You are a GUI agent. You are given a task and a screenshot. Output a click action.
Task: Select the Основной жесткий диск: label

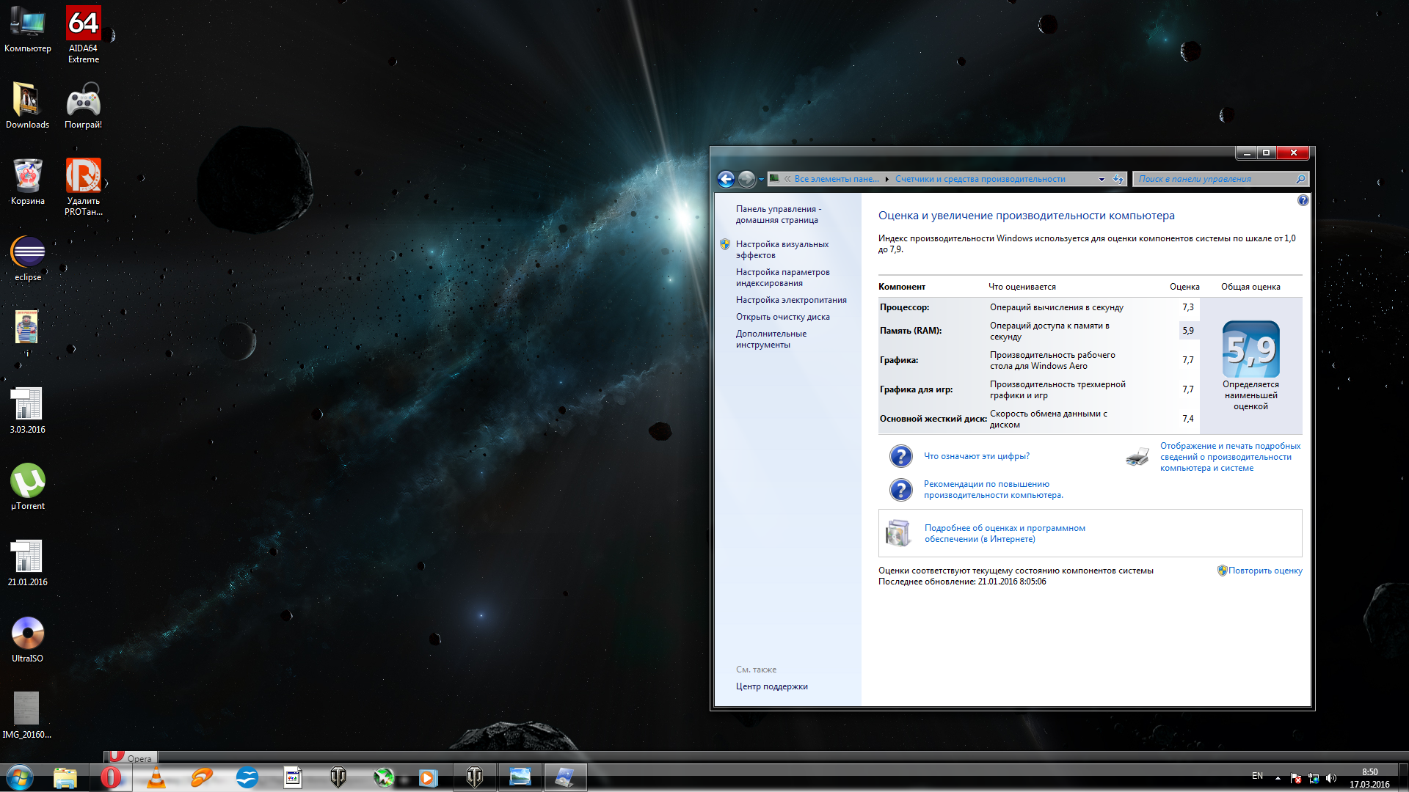pyautogui.click(x=933, y=419)
